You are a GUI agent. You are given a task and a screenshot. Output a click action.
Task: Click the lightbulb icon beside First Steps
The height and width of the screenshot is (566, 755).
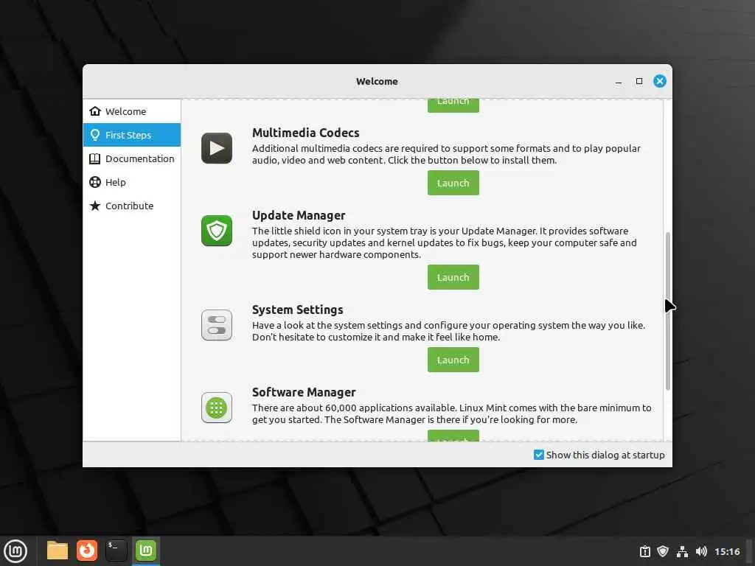point(95,135)
